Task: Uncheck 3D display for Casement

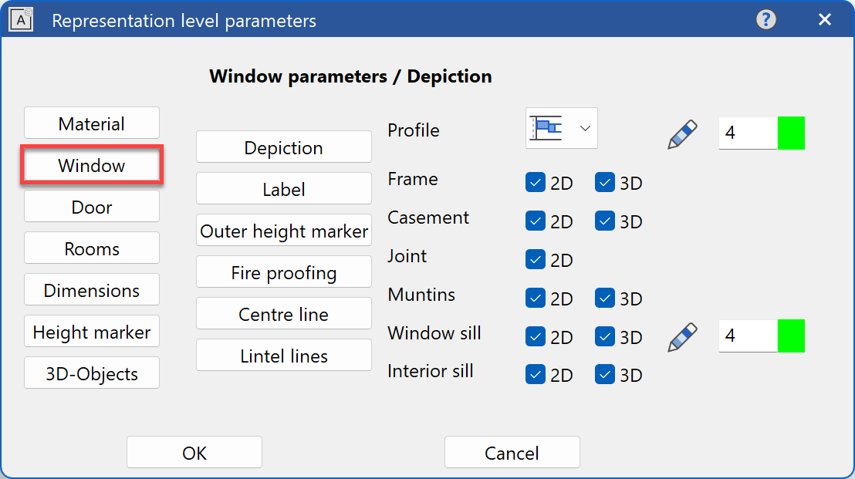Action: [605, 221]
